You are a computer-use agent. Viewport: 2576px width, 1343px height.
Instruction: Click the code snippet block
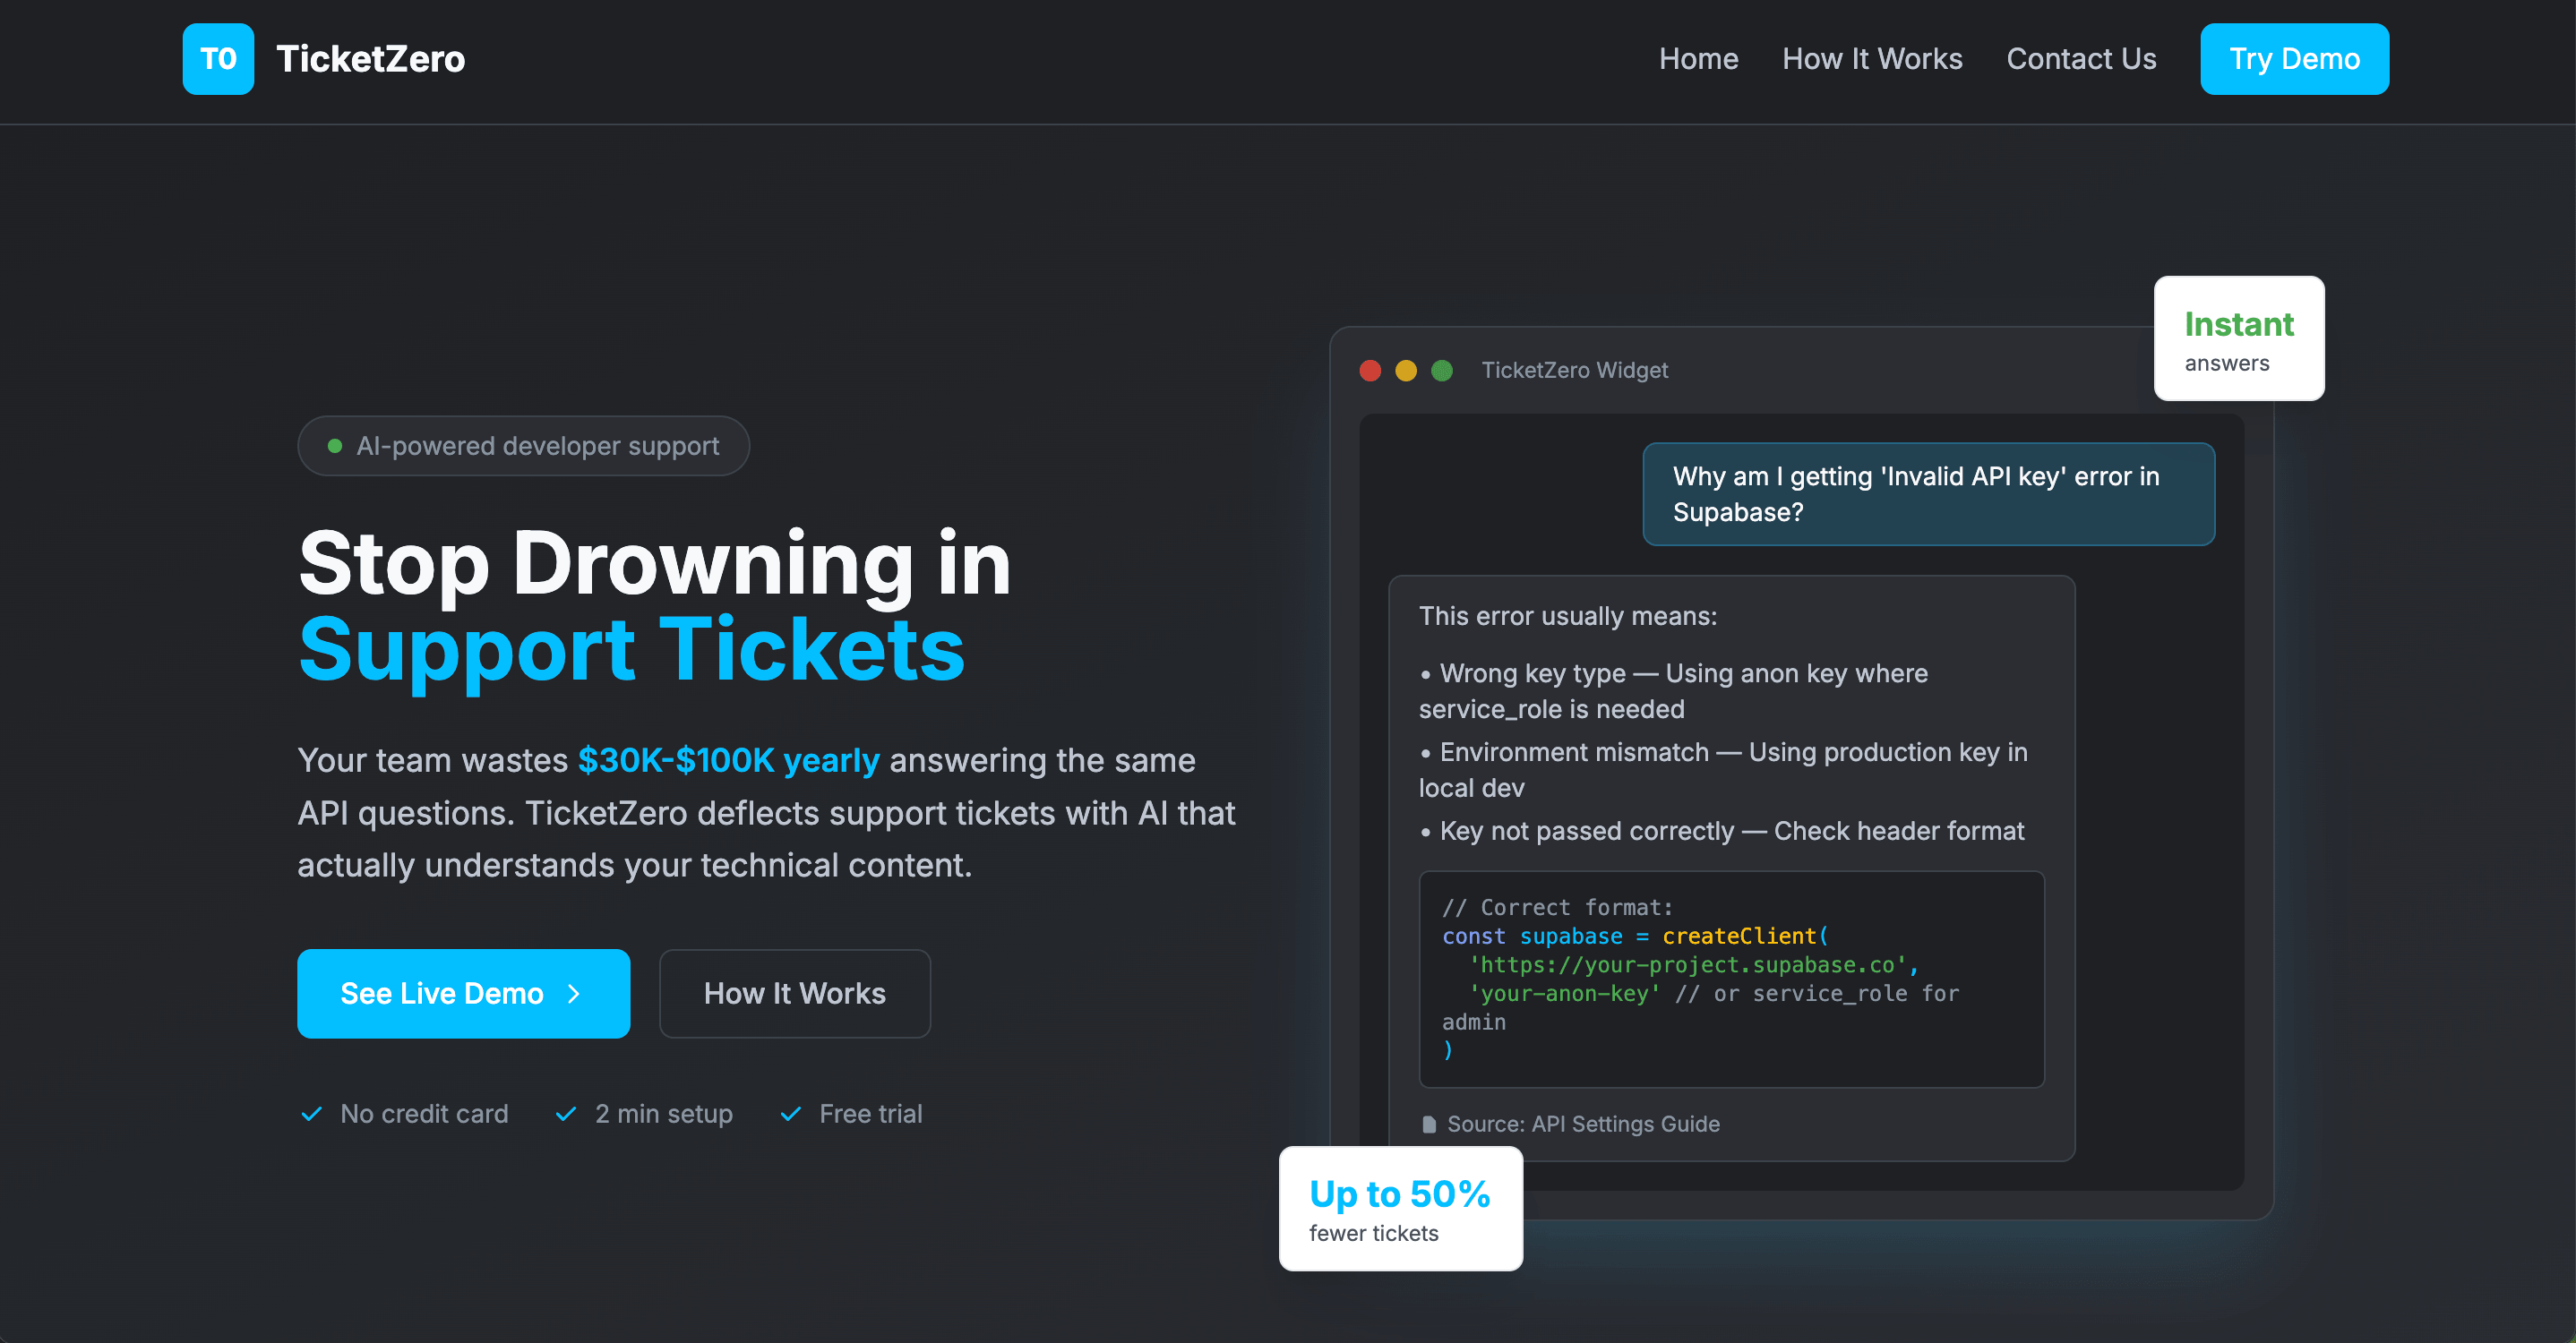(x=1731, y=979)
